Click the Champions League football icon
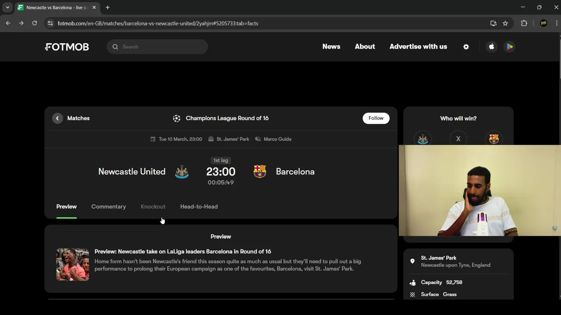This screenshot has height=315, width=561. coord(177,118)
